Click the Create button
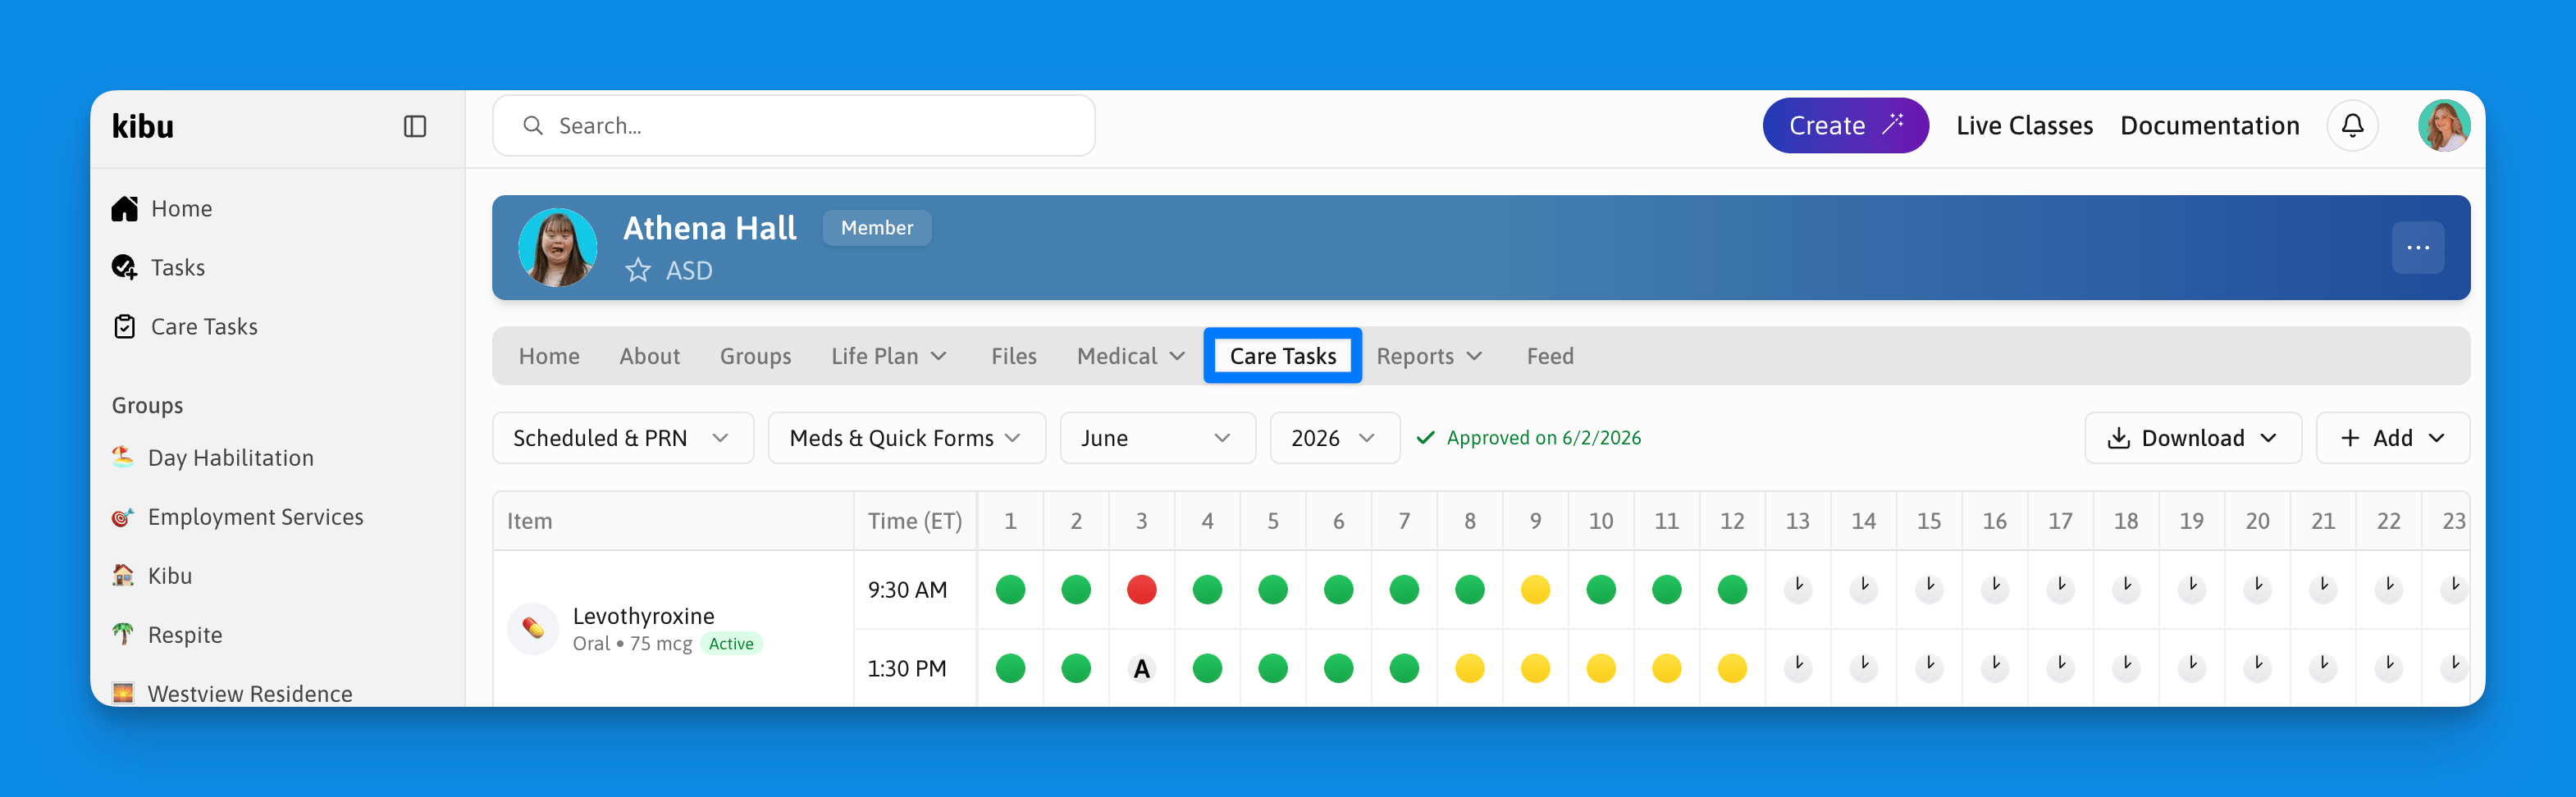The width and height of the screenshot is (2576, 797). [1846, 126]
